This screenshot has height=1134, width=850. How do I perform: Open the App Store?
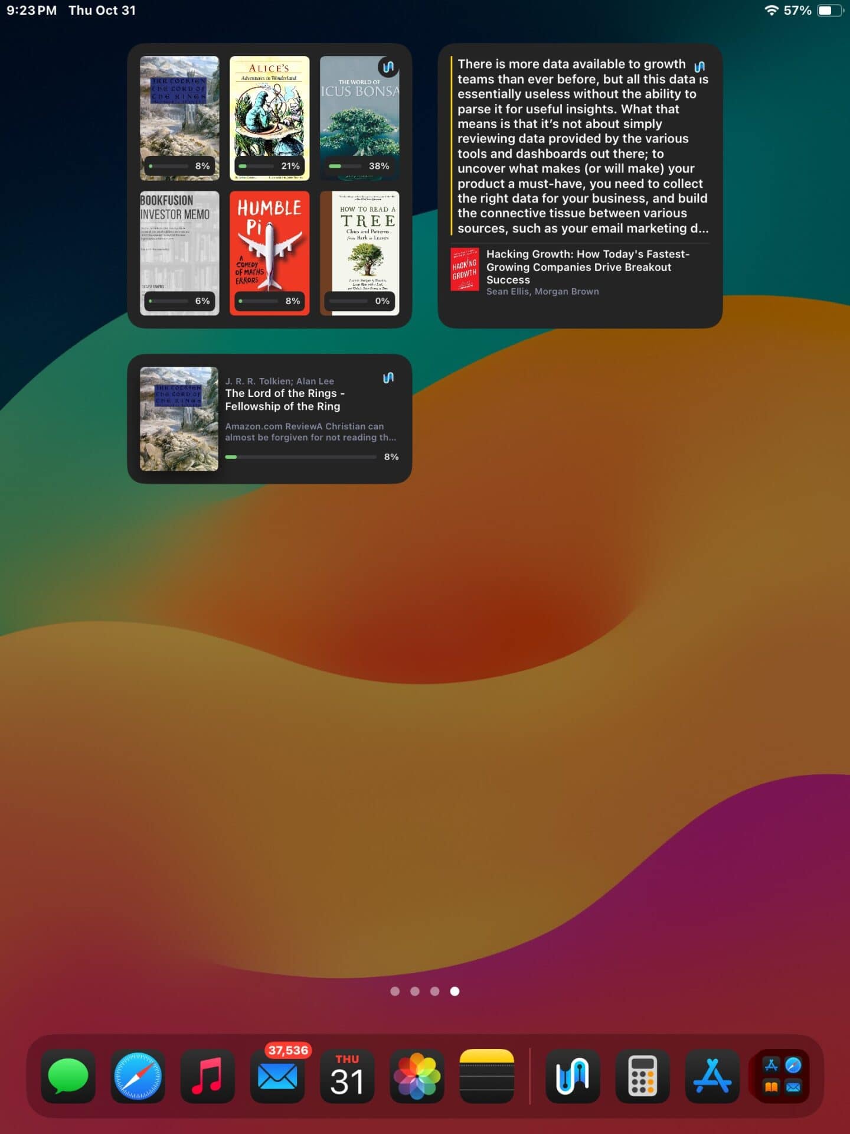(712, 1076)
